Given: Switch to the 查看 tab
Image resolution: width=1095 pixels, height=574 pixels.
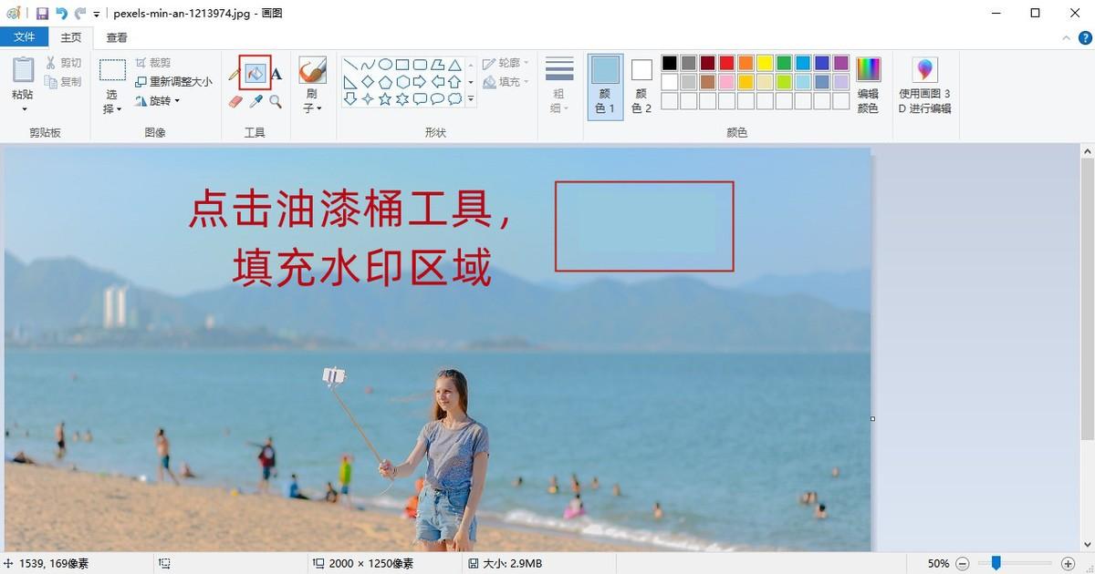Looking at the screenshot, I should 117,37.
